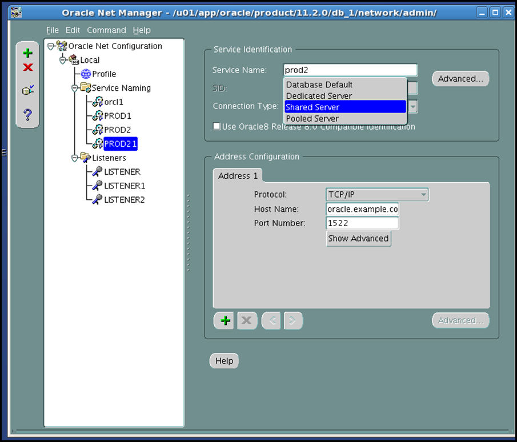This screenshot has height=442, width=517.
Task: Select the LISTENER1 tree entry
Action: 125,186
